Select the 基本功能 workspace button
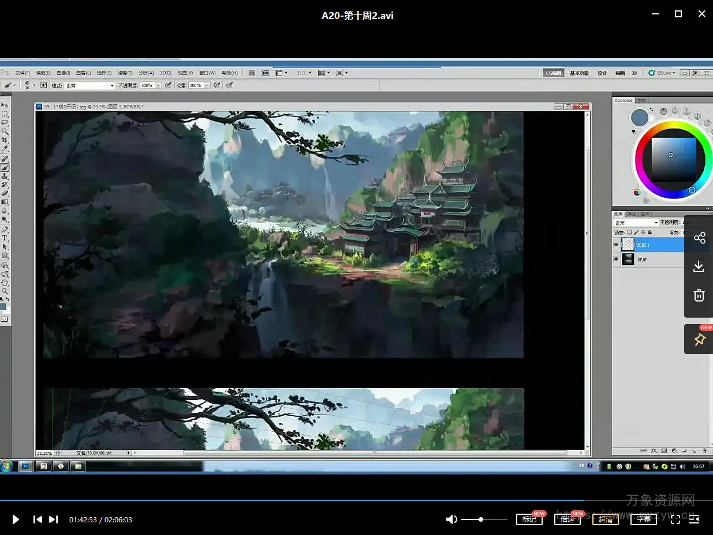The width and height of the screenshot is (713, 535). [x=579, y=73]
